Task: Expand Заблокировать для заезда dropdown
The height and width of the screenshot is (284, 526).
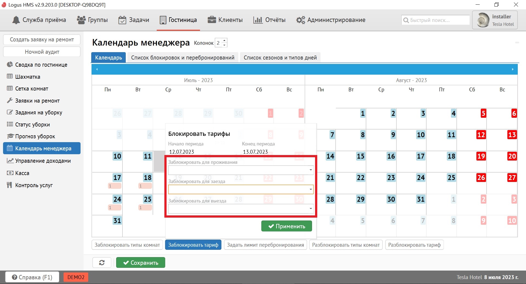Action: point(311,189)
